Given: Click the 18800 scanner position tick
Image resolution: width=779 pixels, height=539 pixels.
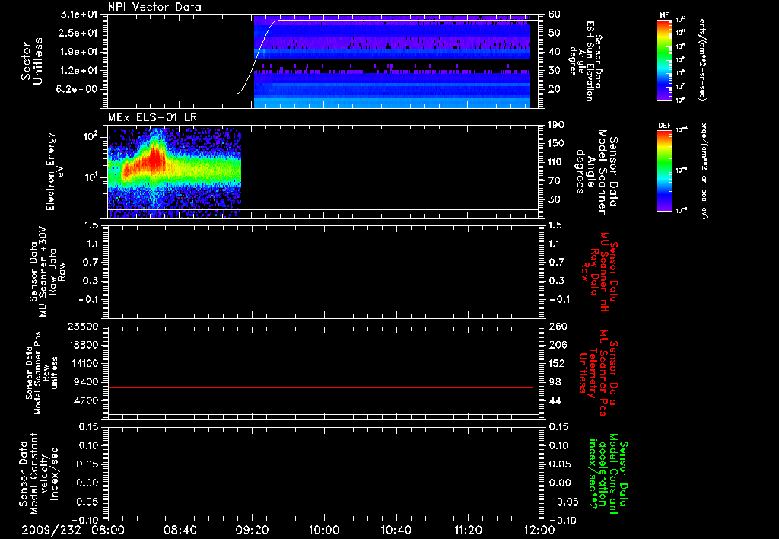Looking at the screenshot, I should 82,345.
